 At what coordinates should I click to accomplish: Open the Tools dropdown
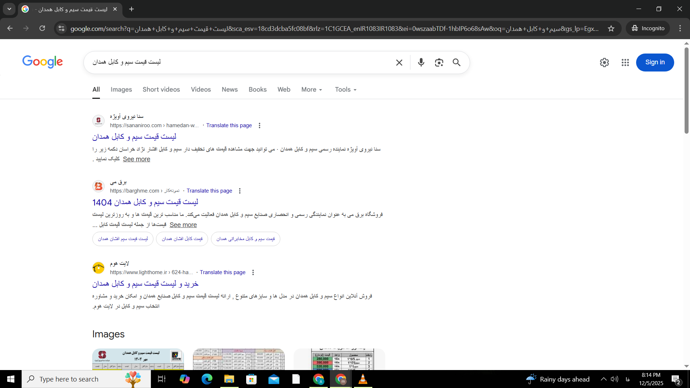click(x=345, y=89)
